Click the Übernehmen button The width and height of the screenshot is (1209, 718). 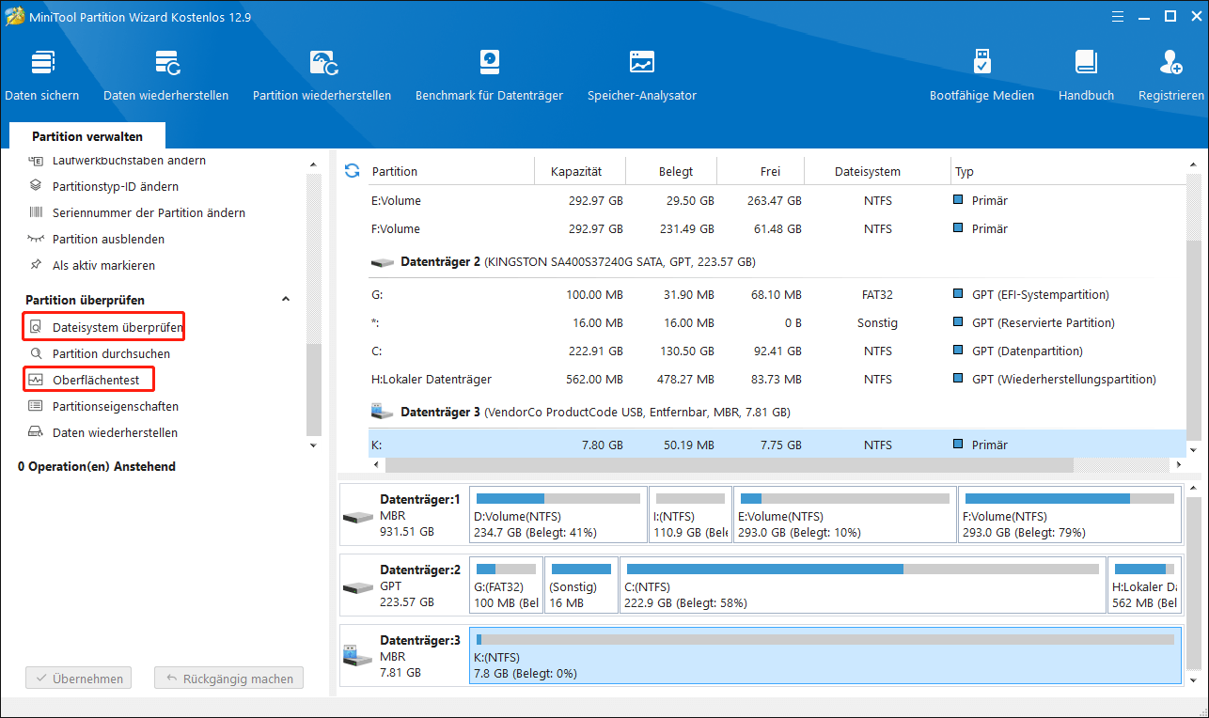pyautogui.click(x=79, y=678)
